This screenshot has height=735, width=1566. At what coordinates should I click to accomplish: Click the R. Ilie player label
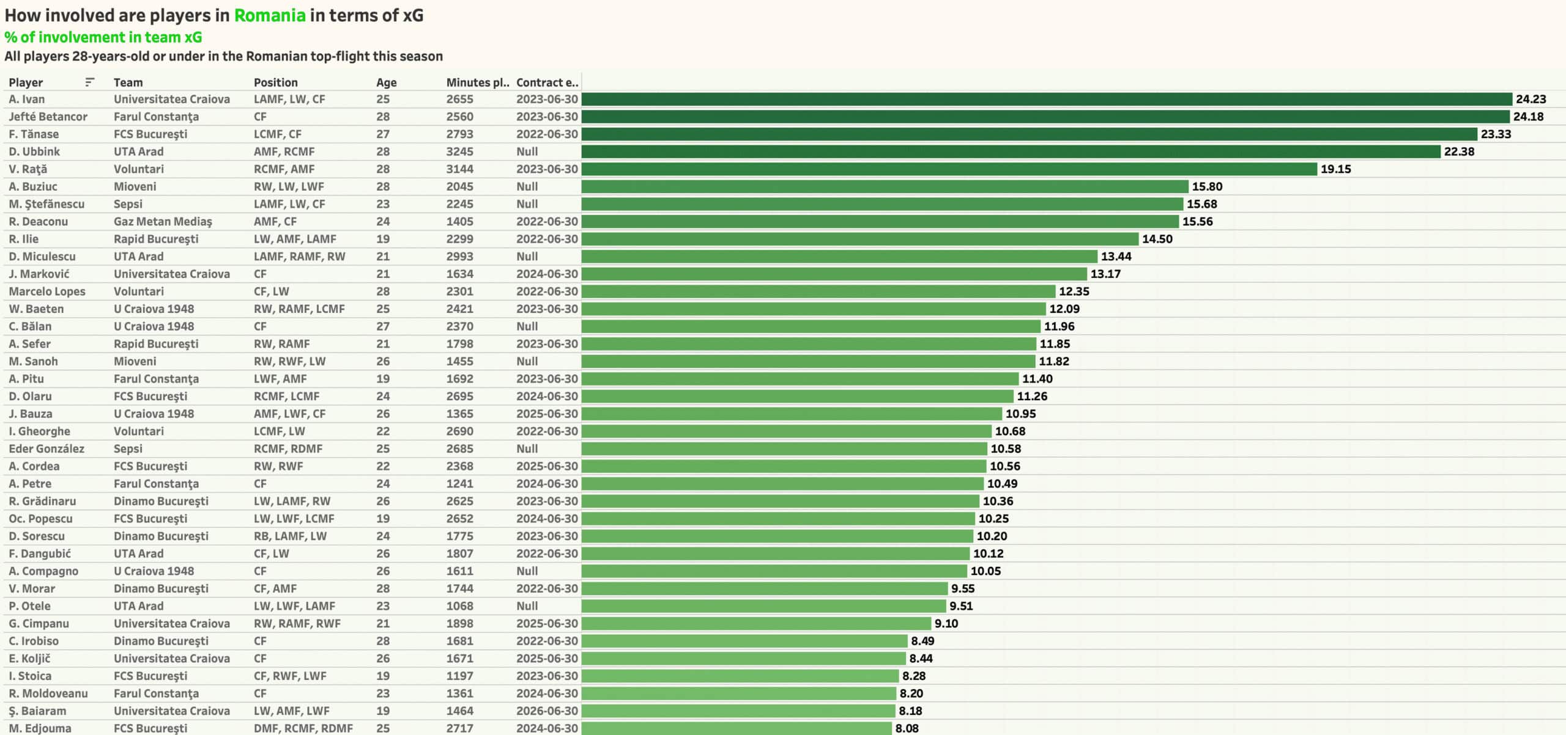click(23, 239)
